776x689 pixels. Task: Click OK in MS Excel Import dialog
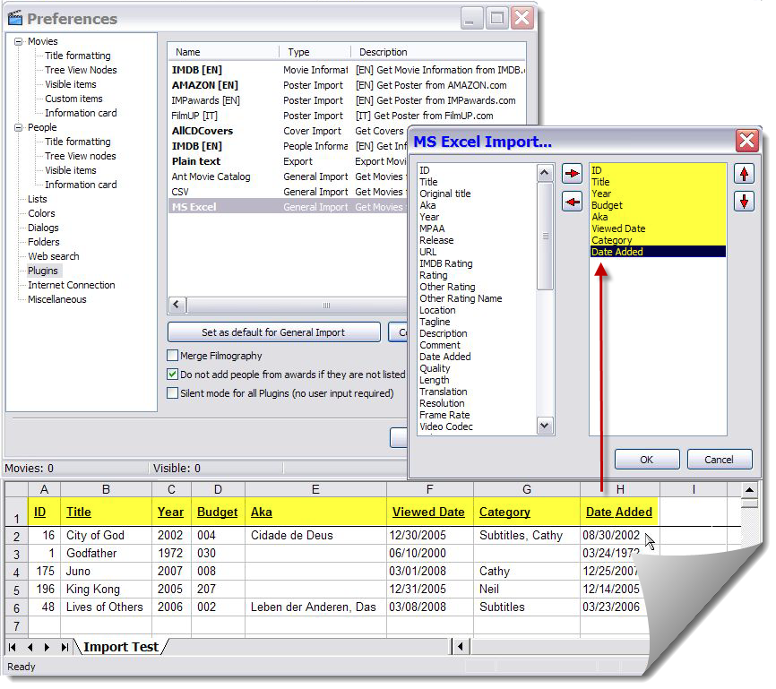(646, 460)
